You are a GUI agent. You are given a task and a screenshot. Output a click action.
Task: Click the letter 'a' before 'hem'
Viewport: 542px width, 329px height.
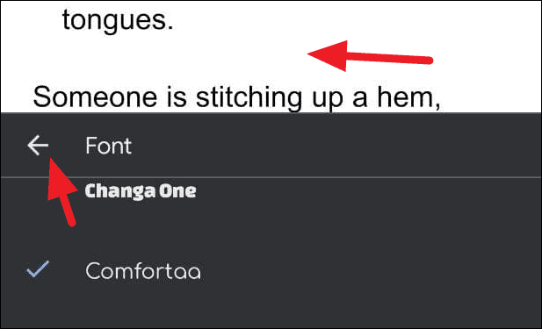pyautogui.click(x=360, y=99)
